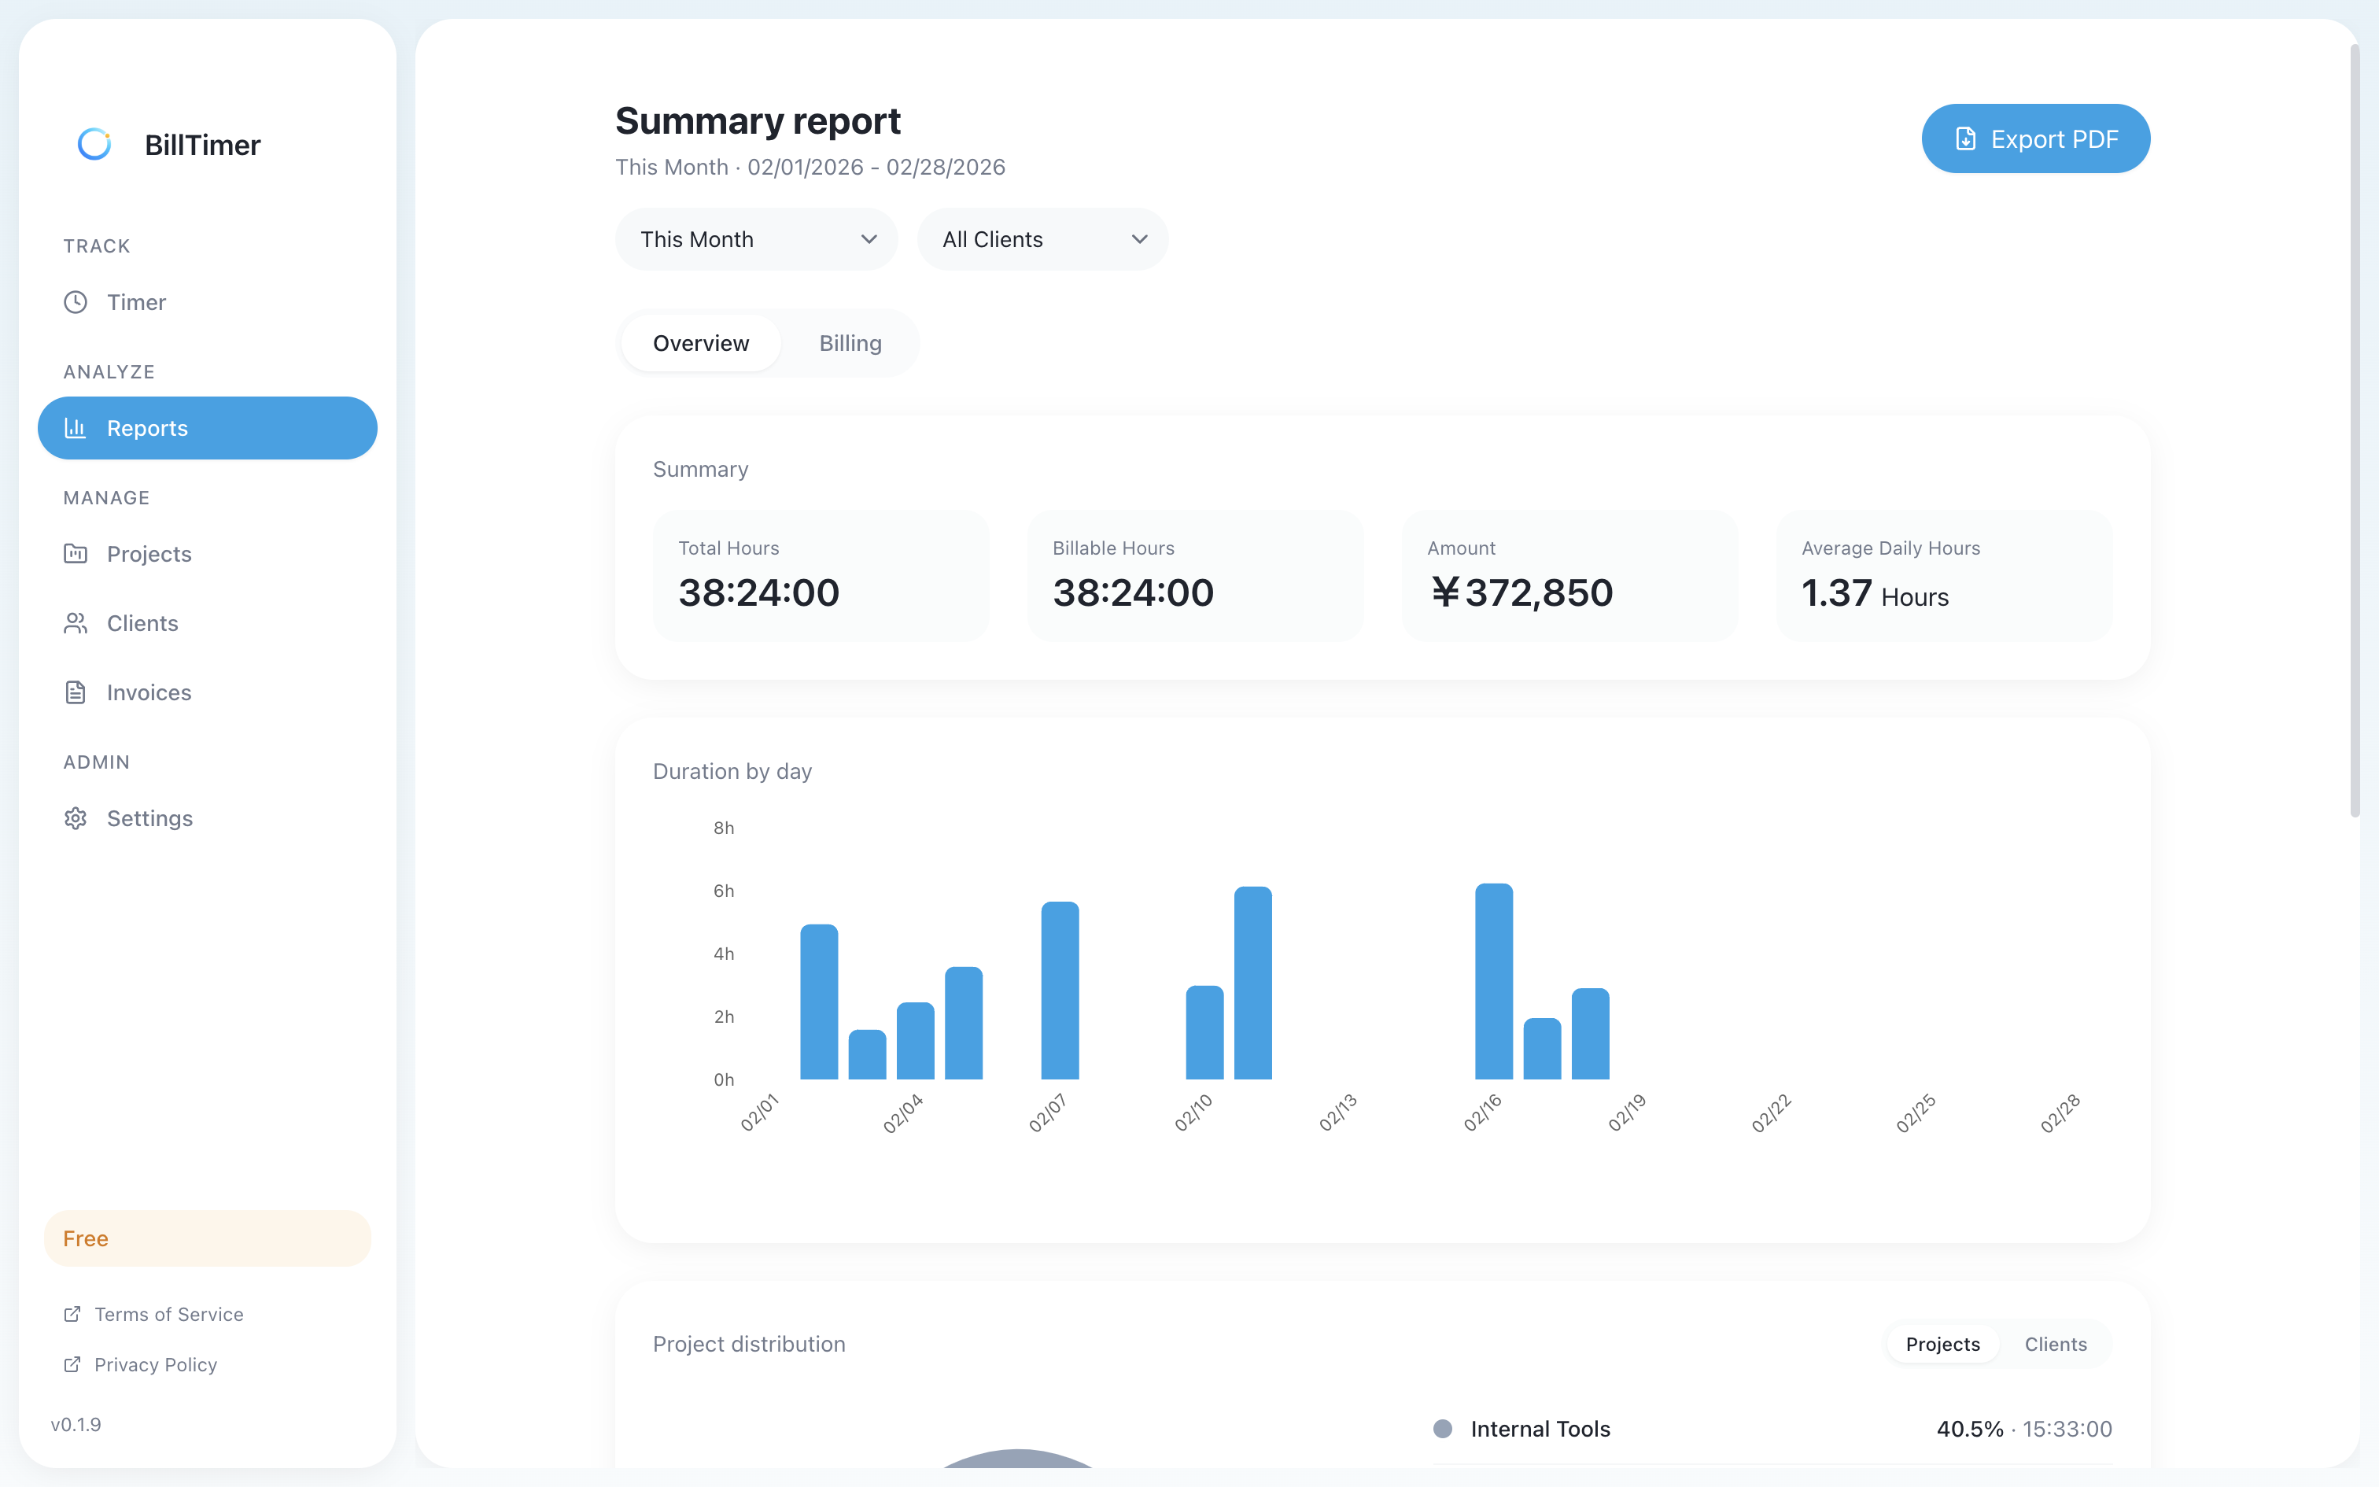Click the Terms of Service external link icon
The width and height of the screenshot is (2379, 1487).
pyautogui.click(x=72, y=1314)
